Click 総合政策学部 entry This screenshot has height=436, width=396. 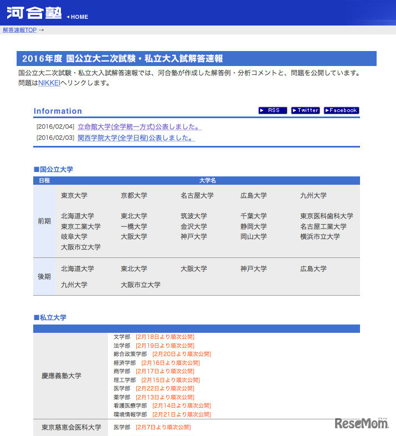[x=130, y=354]
